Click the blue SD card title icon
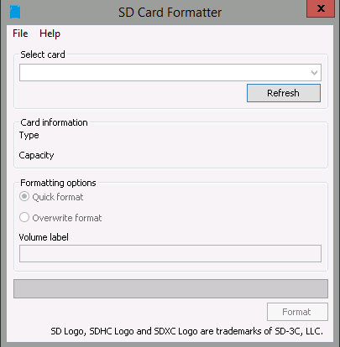Viewport: 340px width, 347px height. 15,13
